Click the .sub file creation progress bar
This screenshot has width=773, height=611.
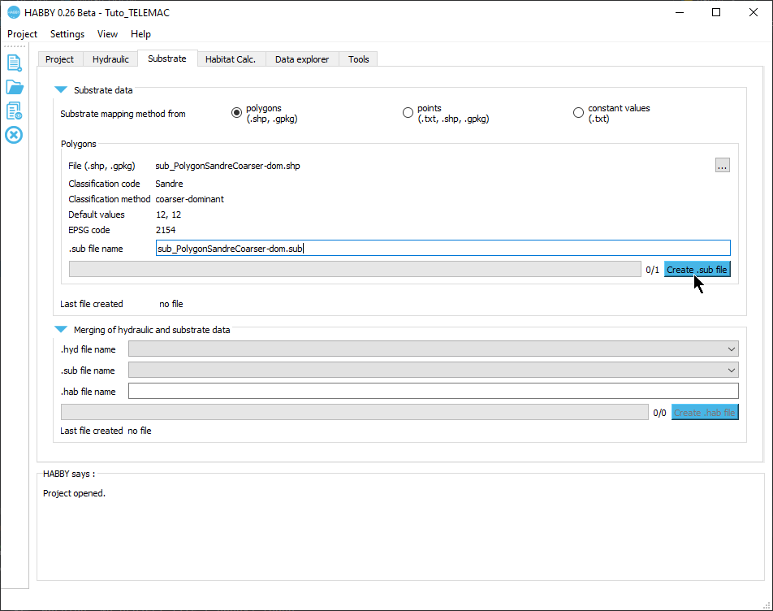[354, 270]
